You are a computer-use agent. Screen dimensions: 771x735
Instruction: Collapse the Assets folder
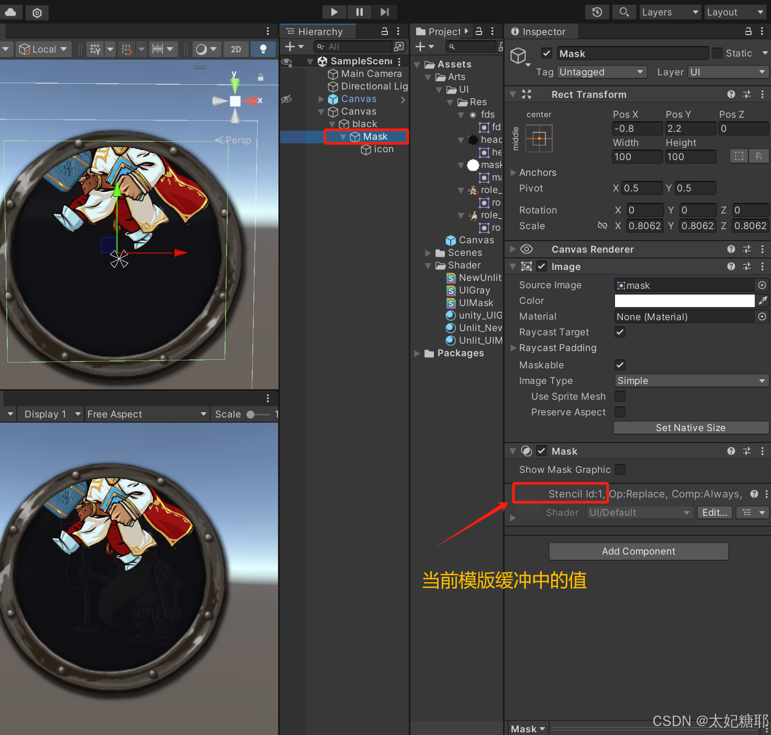pyautogui.click(x=417, y=65)
